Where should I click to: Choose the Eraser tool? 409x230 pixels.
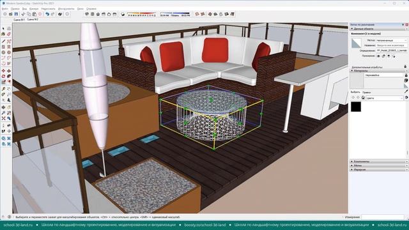pos(9,34)
